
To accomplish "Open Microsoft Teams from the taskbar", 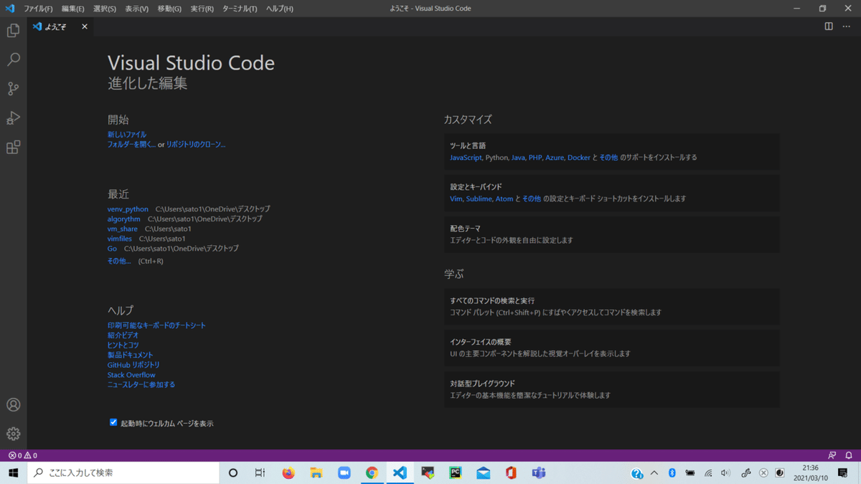I will tap(538, 473).
